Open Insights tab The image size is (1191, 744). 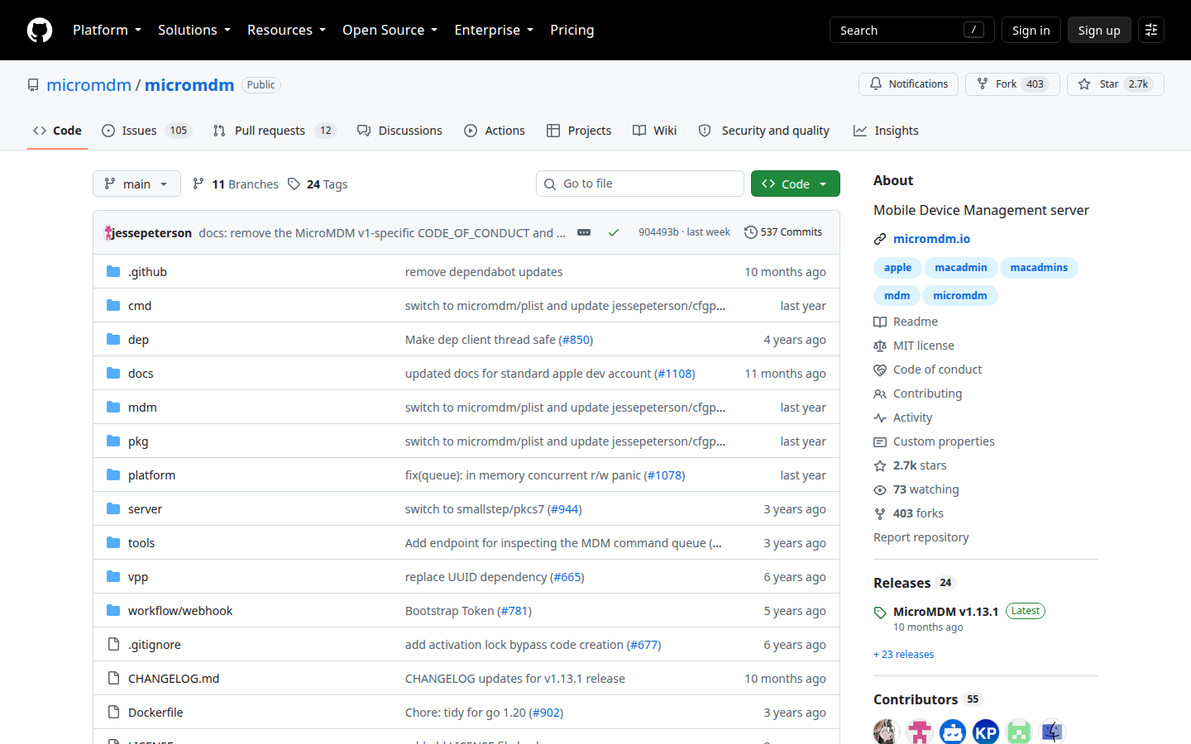pyautogui.click(x=886, y=131)
